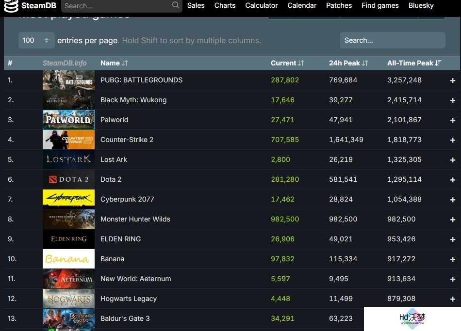461x331 pixels.
Task: Open the New World: Aeternum thumbnail
Action: [68, 279]
